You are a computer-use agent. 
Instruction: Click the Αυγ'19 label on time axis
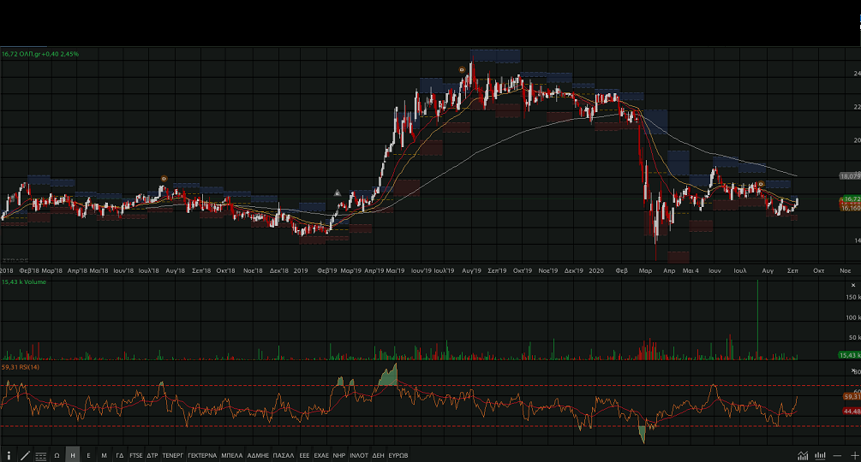pos(471,270)
